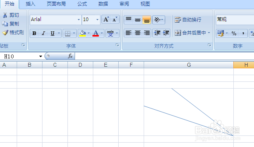Decrease font size with small A button

tap(115, 19)
